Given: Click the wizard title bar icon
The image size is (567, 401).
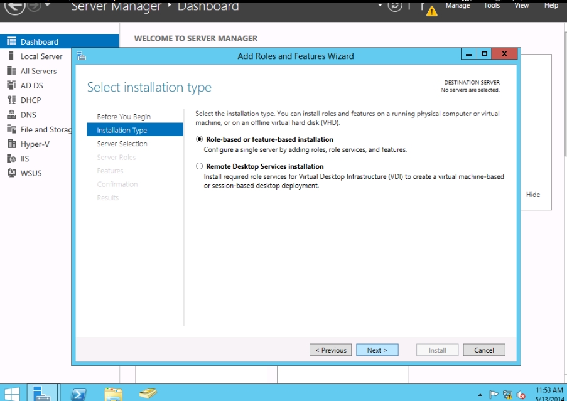Looking at the screenshot, I should [x=82, y=56].
